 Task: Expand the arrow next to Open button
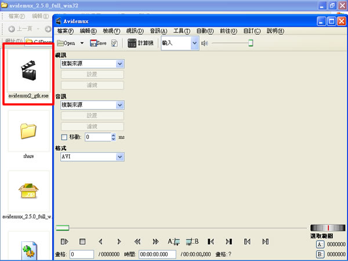tap(82, 43)
